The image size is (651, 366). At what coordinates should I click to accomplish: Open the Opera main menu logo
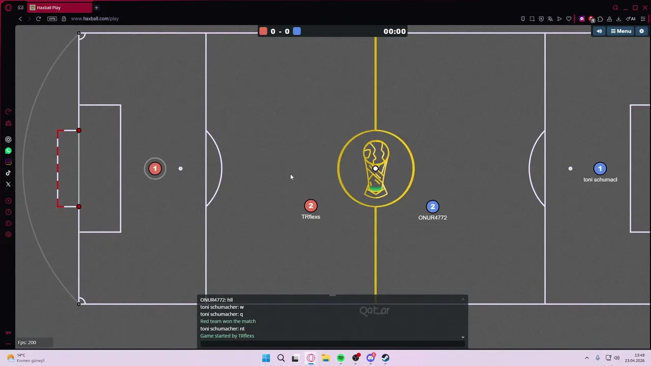pyautogui.click(x=8, y=8)
